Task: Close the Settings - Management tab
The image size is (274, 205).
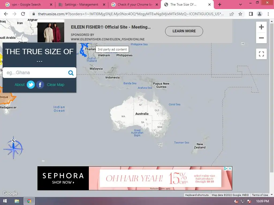Action: coord(104,5)
